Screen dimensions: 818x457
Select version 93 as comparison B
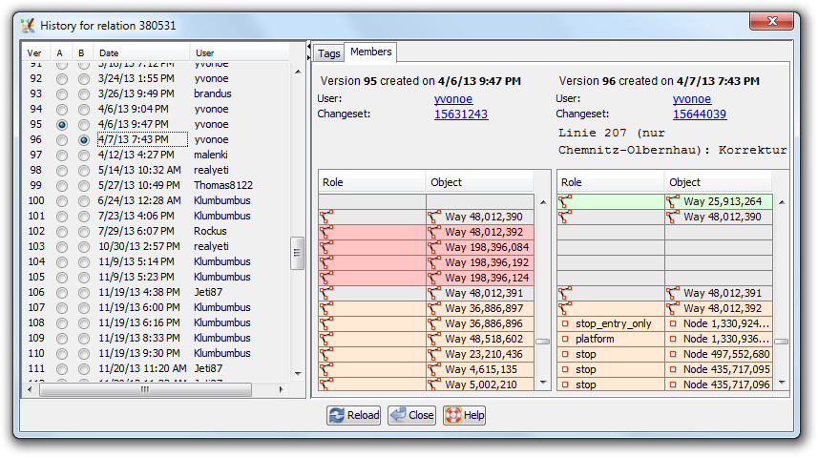point(83,94)
